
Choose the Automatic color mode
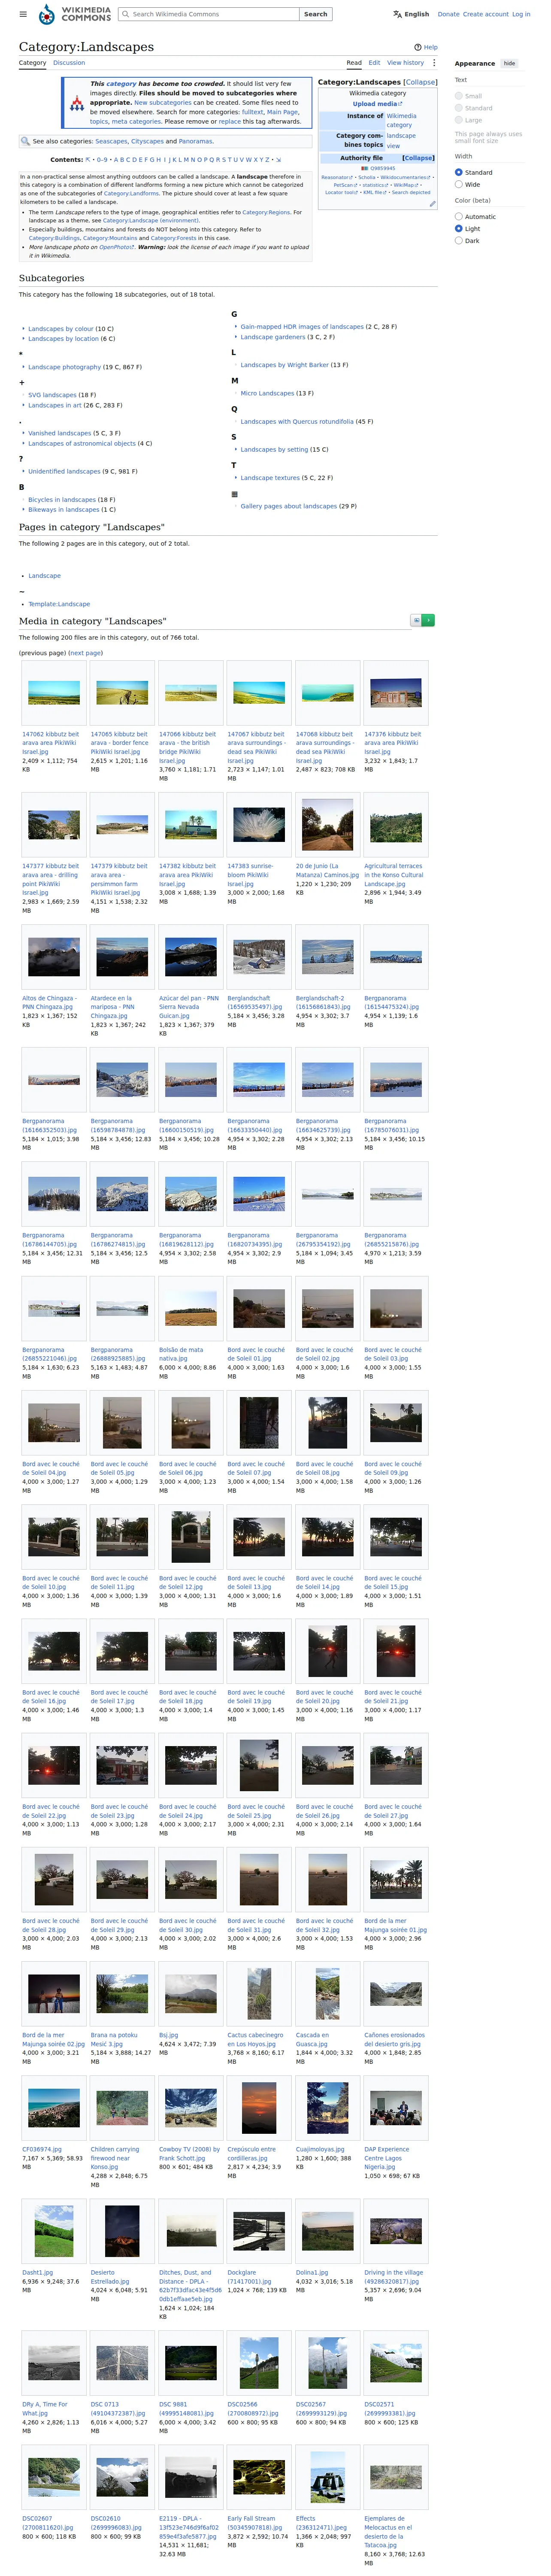point(459,216)
